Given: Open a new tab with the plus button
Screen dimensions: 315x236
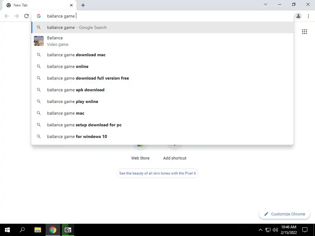Looking at the screenshot, I should pyautogui.click(x=83, y=5).
